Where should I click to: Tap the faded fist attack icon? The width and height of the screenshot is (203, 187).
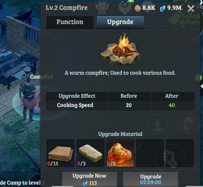coord(170,158)
